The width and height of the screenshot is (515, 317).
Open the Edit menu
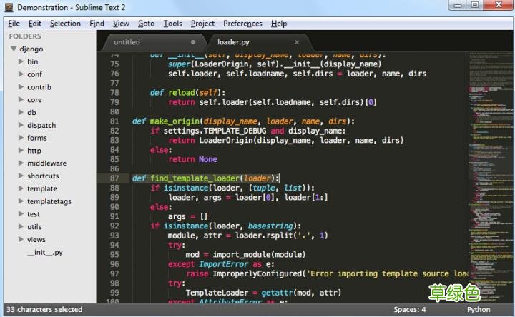tap(35, 24)
